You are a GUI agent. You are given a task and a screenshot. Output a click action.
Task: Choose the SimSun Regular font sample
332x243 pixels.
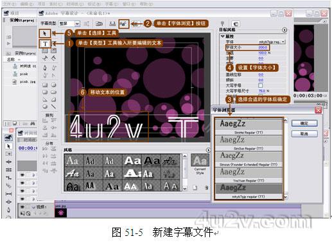coord(249,142)
